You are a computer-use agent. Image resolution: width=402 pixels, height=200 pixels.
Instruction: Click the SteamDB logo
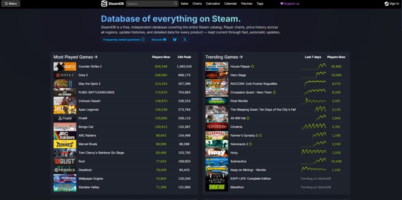(113, 4)
